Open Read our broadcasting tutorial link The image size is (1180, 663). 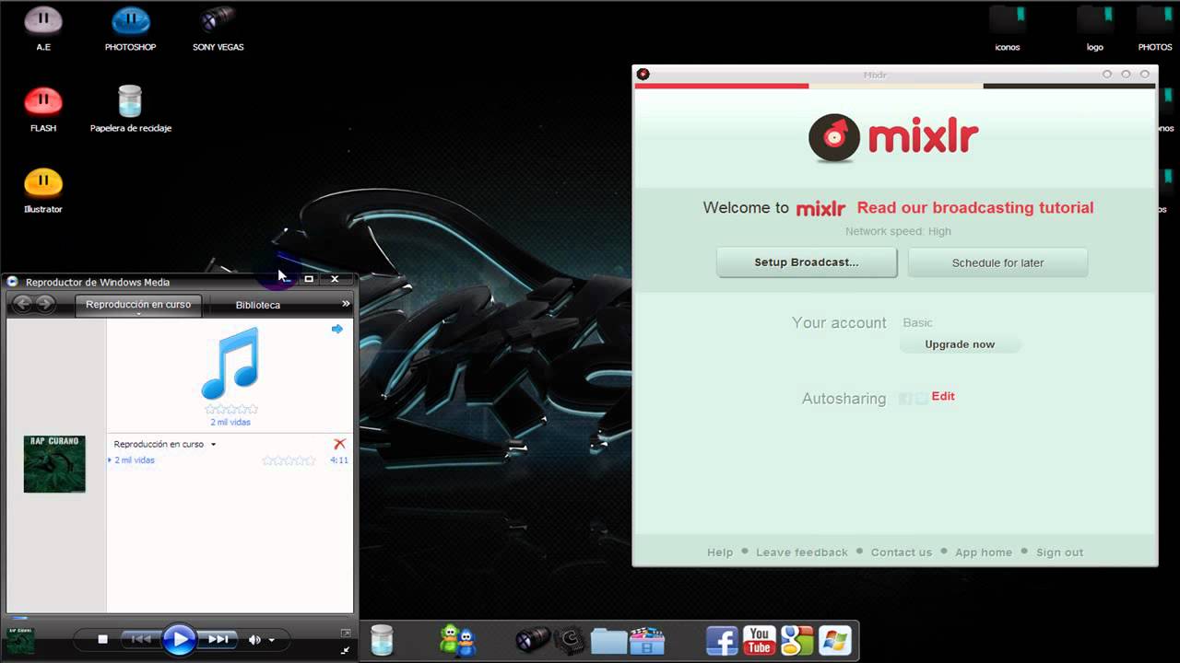[975, 208]
